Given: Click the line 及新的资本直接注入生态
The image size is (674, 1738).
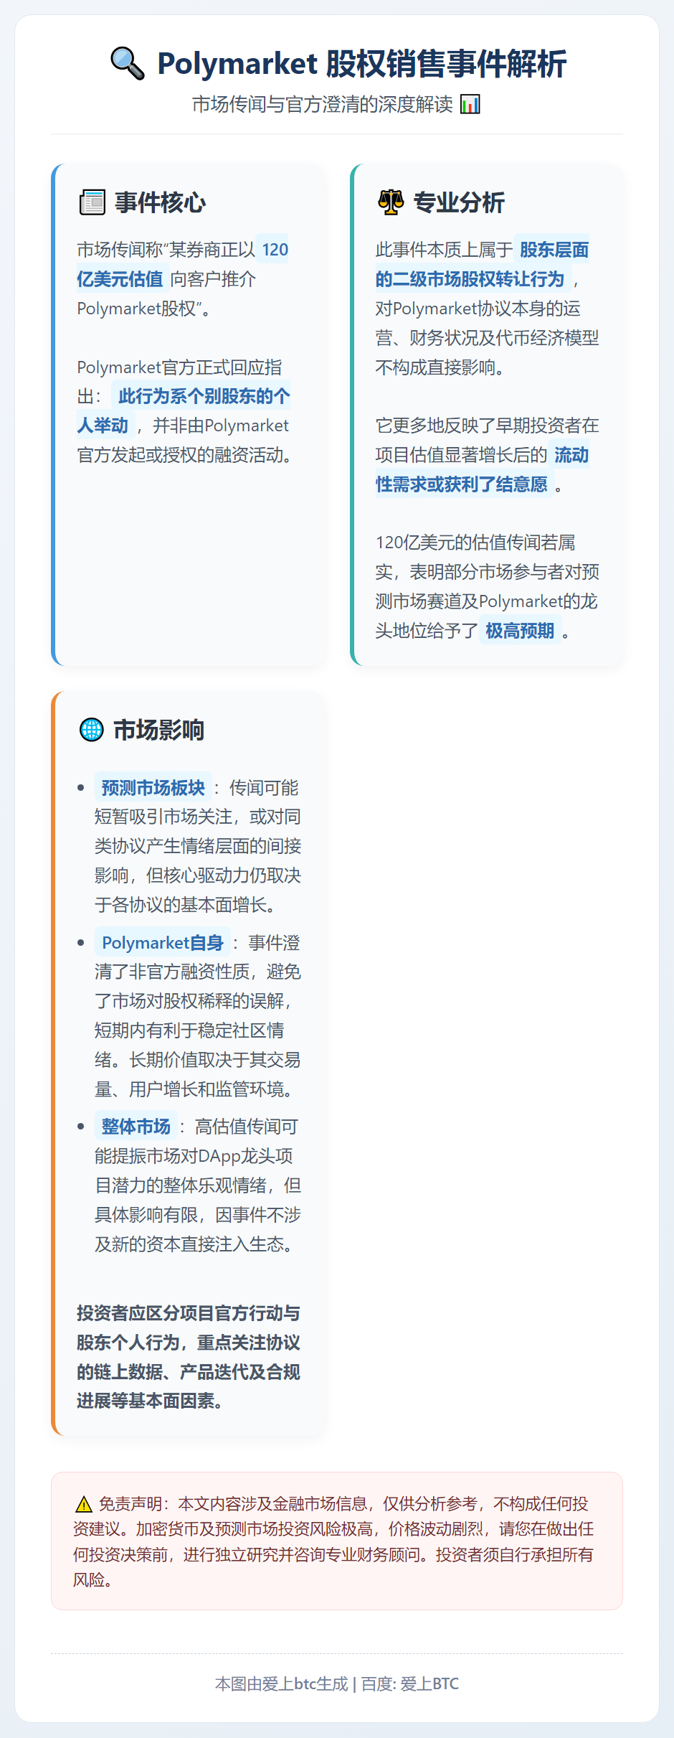Looking at the screenshot, I should point(195,1244).
